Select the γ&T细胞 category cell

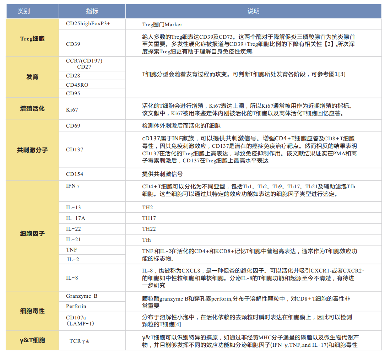pos(32,340)
